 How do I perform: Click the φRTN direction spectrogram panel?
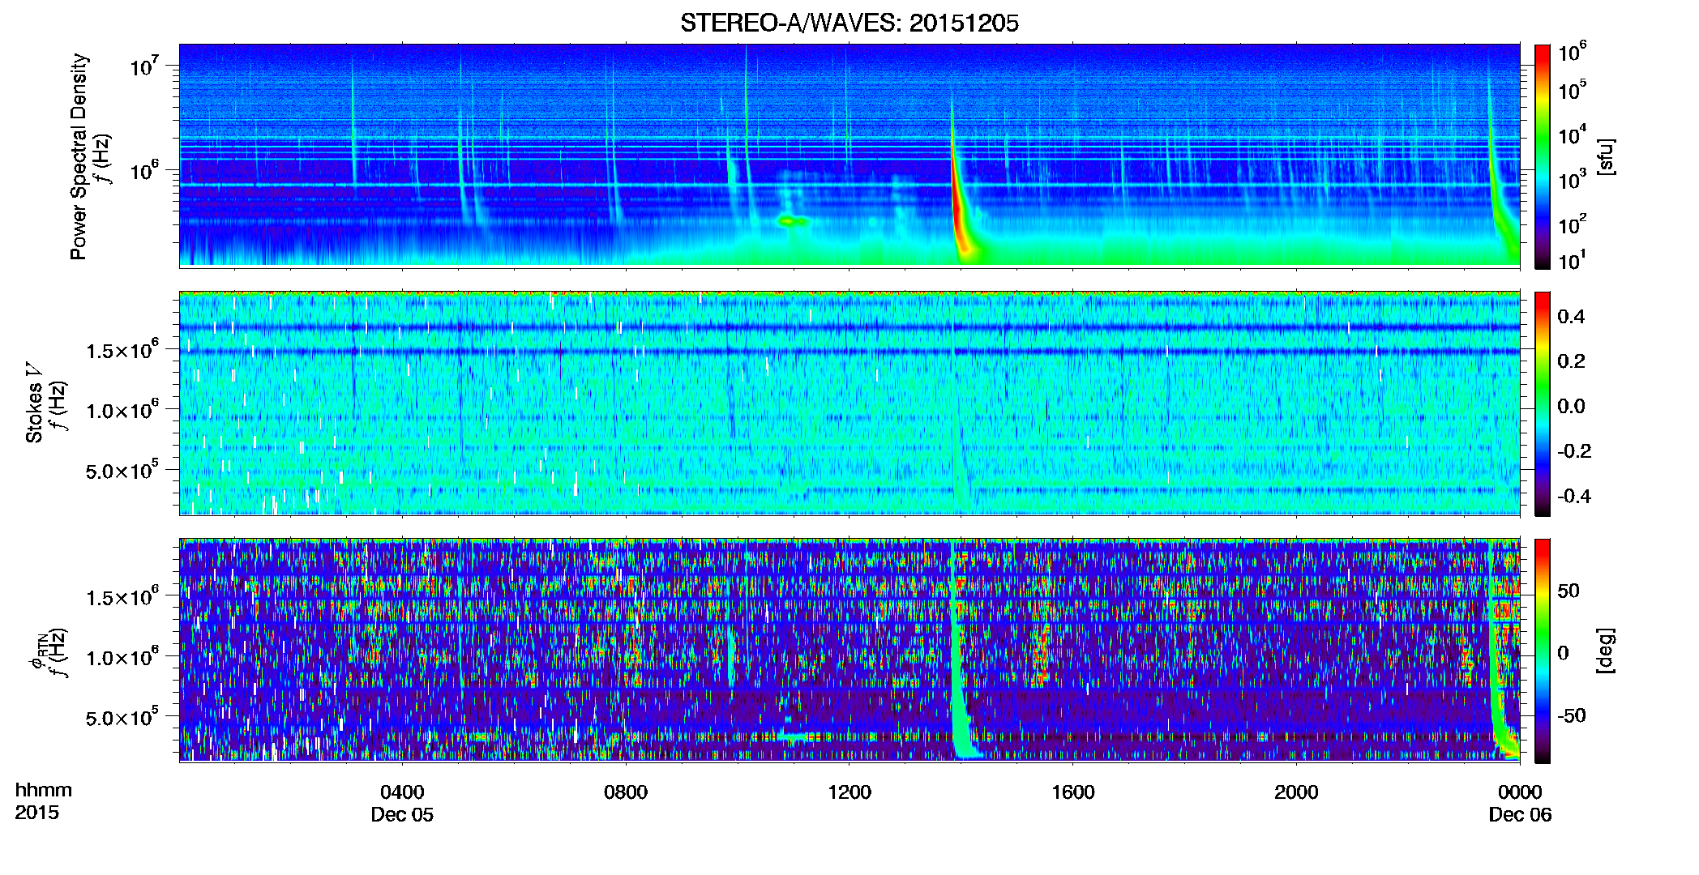click(x=849, y=651)
